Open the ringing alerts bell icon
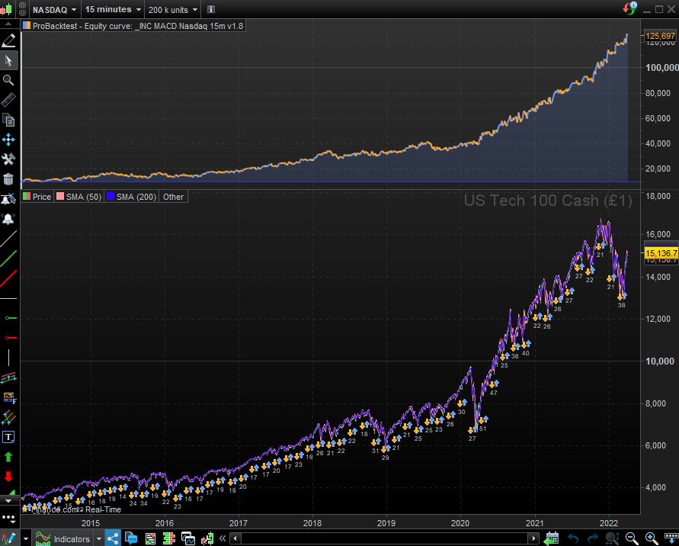Image resolution: width=679 pixels, height=546 pixels. coord(8,219)
